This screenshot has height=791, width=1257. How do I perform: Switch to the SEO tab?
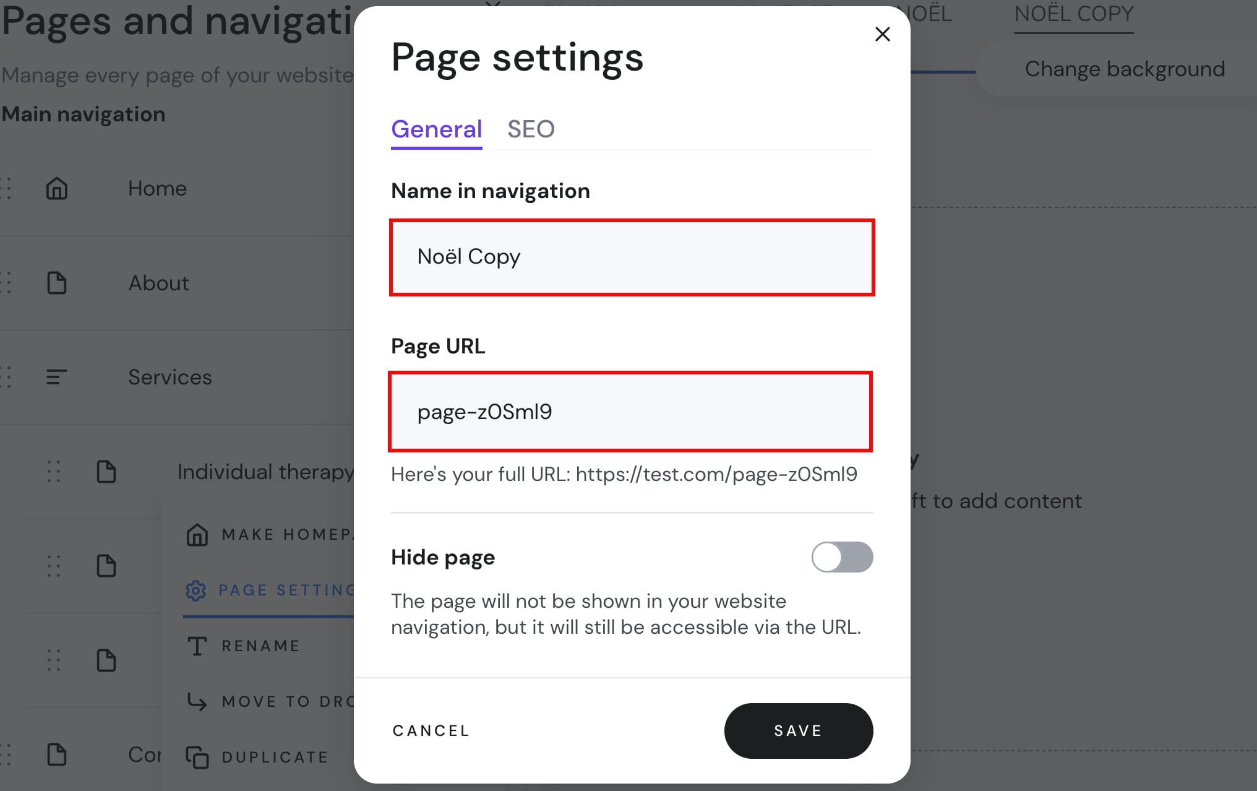click(531, 129)
